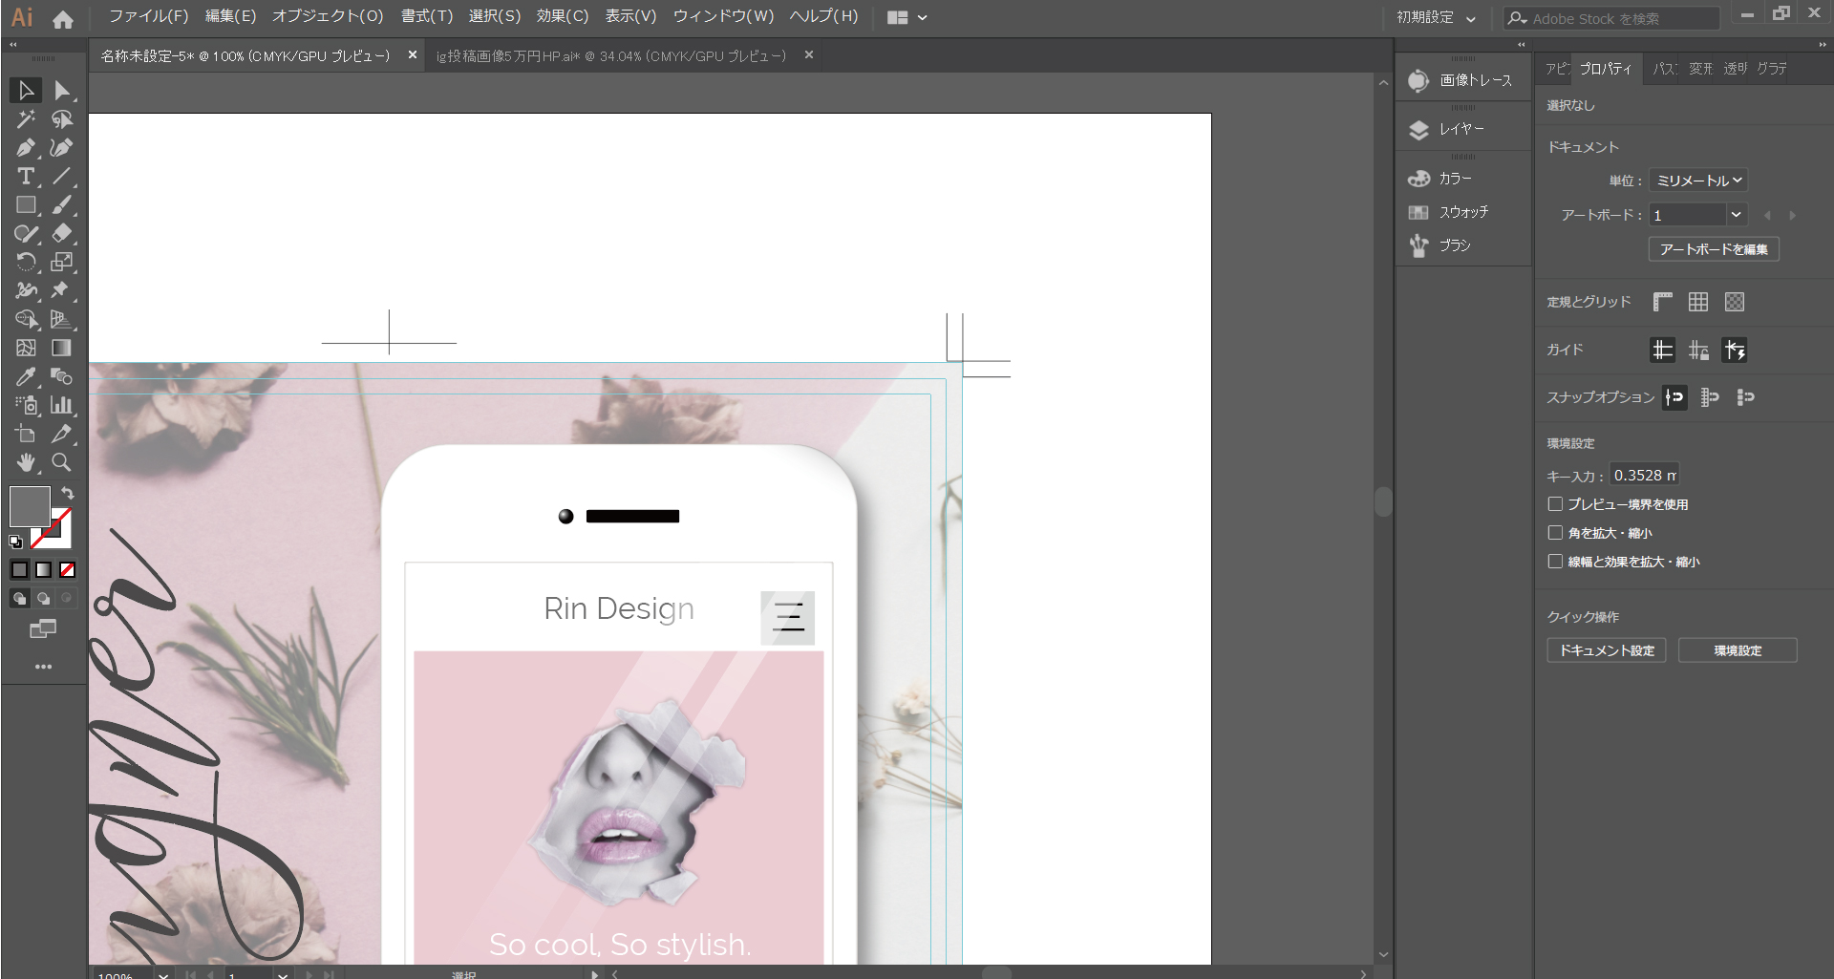Open the Image Trace panel
1834x979 pixels.
click(1462, 80)
